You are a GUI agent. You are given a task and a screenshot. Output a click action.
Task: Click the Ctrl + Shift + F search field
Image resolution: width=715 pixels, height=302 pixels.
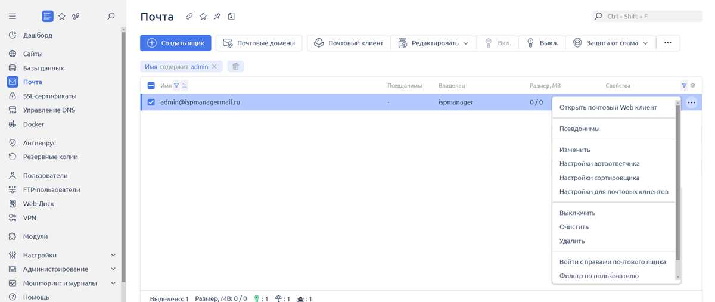[x=647, y=17]
